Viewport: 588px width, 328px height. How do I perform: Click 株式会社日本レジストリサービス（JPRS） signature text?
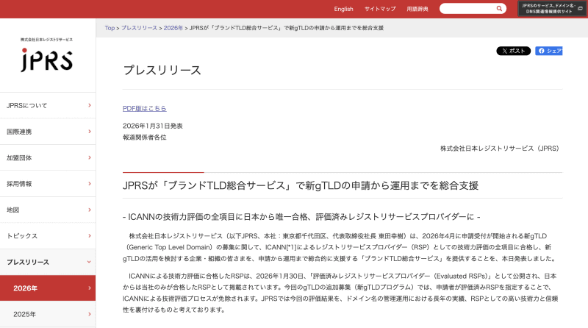[500, 149]
